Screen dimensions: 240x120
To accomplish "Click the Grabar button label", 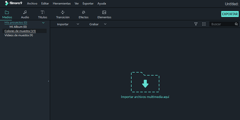I will click(94, 24).
